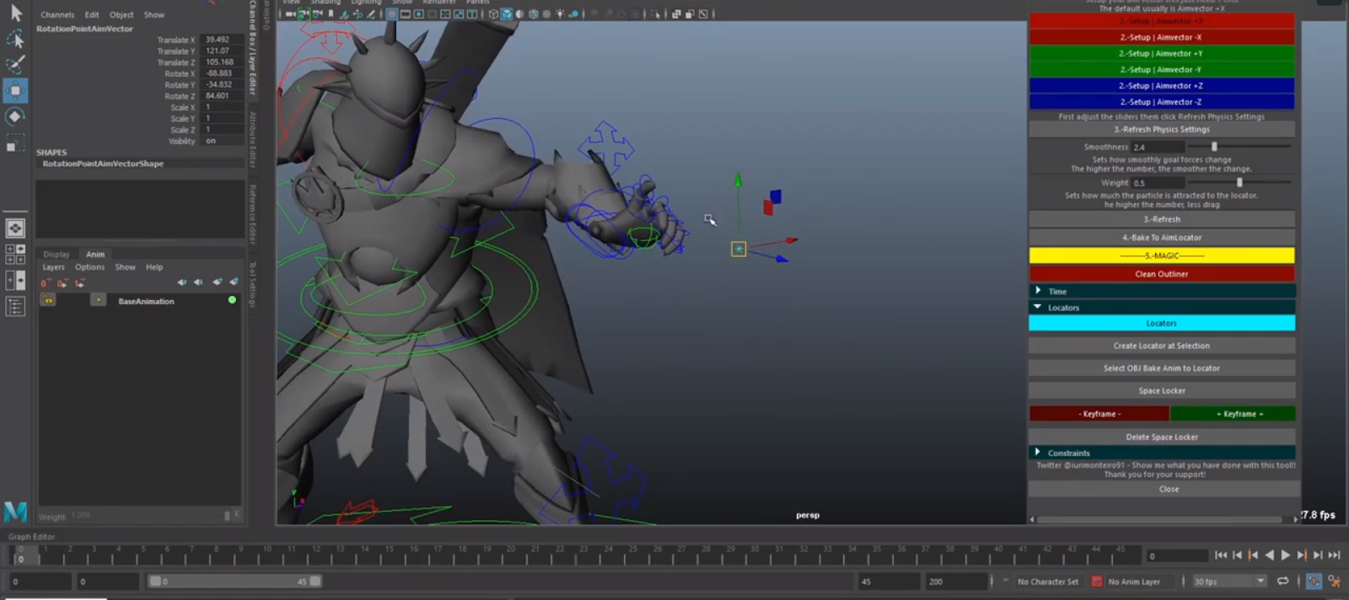The image size is (1349, 600).
Task: Click the Maya logo icon
Action: (x=15, y=511)
